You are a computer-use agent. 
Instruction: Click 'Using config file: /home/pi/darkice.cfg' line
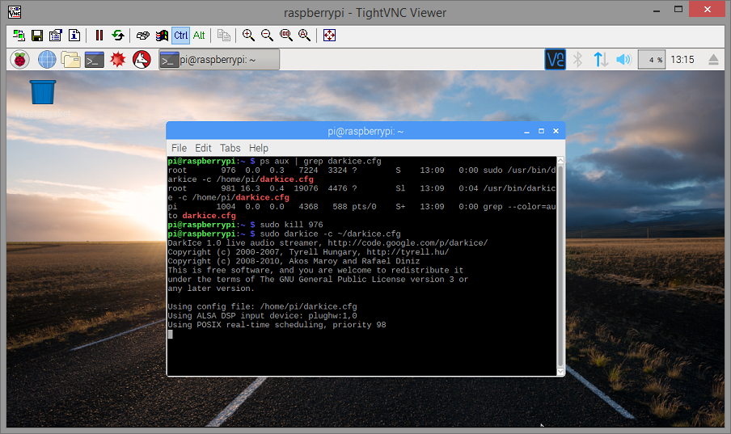[x=262, y=307]
